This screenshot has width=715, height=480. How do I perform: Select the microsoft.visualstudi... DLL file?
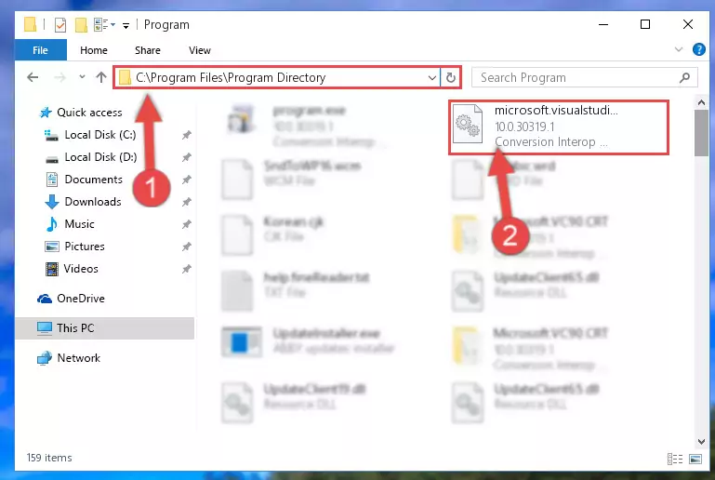(x=559, y=127)
